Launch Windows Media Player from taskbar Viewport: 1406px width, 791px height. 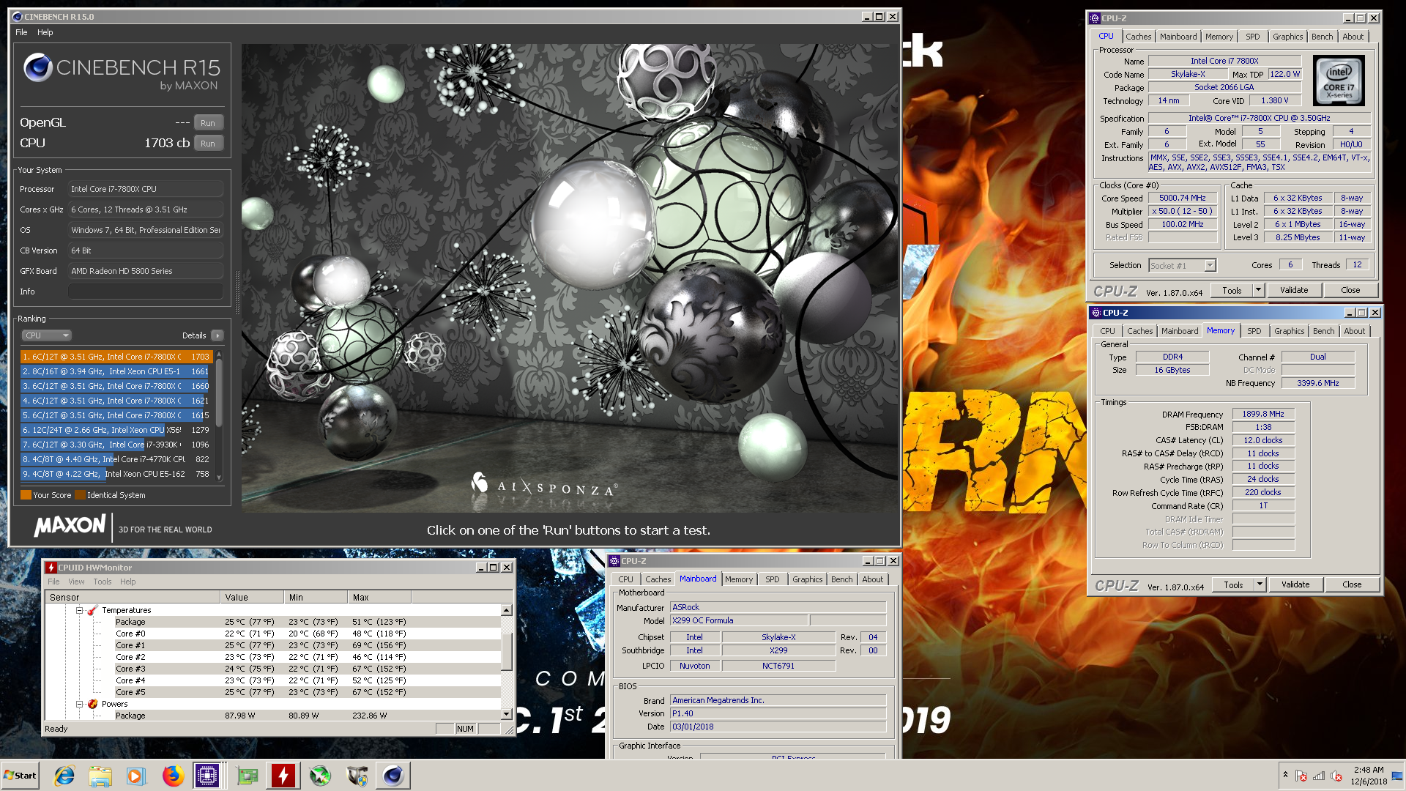click(136, 776)
